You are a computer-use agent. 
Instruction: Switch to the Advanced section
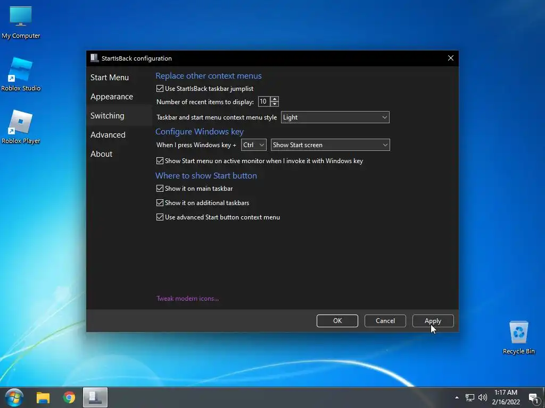click(108, 134)
